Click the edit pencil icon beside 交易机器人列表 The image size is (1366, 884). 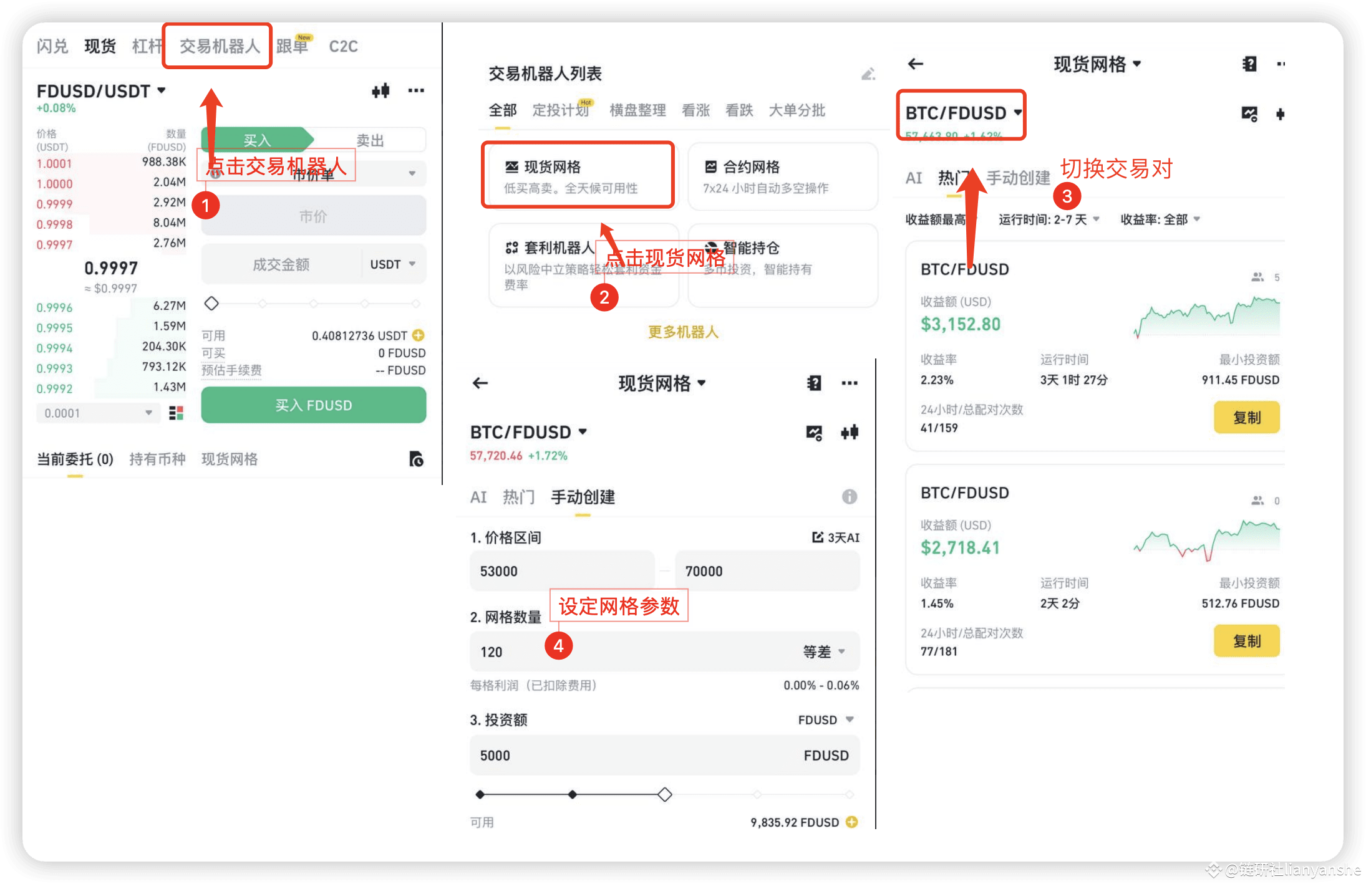[x=868, y=73]
